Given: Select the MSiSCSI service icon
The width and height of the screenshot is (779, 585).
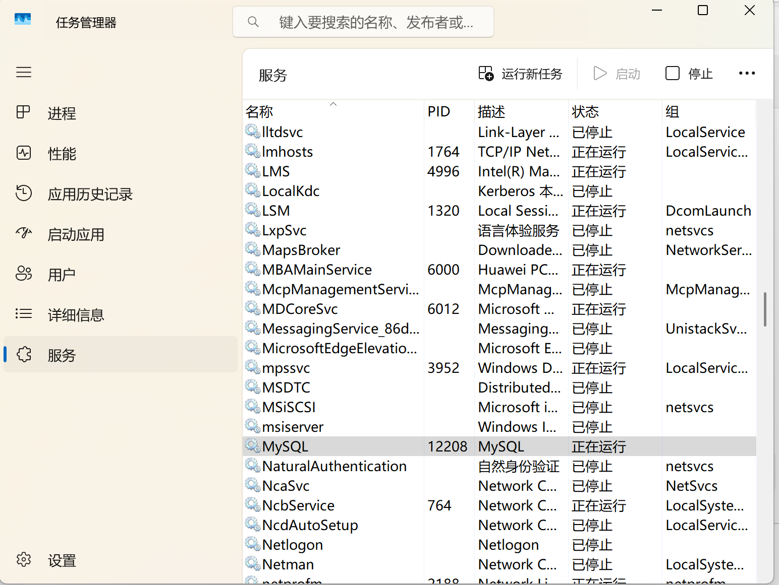Looking at the screenshot, I should tap(253, 406).
